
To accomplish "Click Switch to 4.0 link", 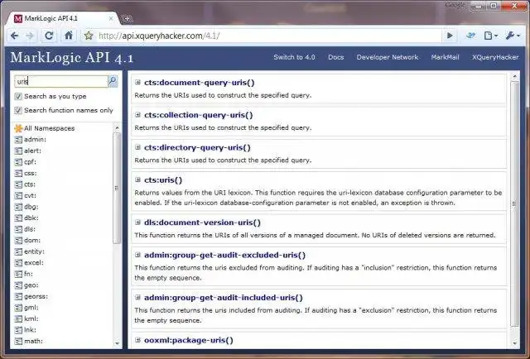I will [x=294, y=57].
